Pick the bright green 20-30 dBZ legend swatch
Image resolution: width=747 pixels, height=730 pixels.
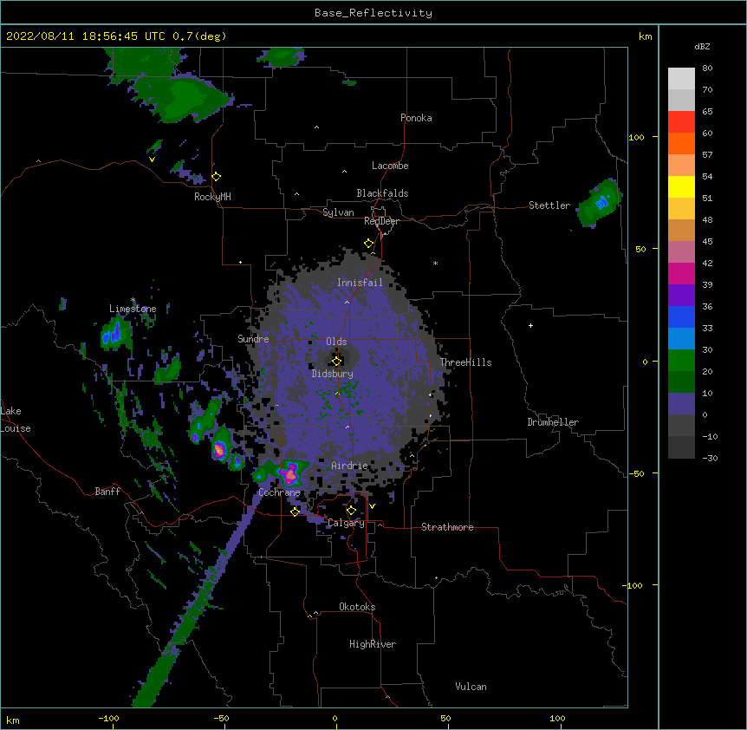pyautogui.click(x=681, y=361)
